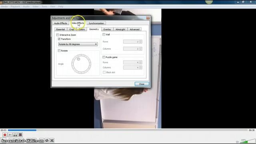This screenshot has height=144, width=256.
Task: Minimize the VLC window
Action: (238, 2)
